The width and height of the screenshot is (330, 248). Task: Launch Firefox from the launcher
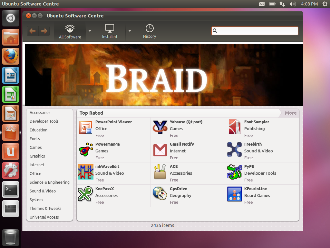pos(11,56)
